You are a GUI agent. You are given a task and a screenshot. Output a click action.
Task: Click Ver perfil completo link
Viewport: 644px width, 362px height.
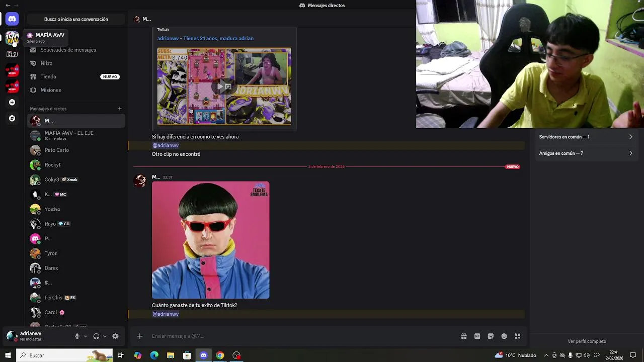coord(587,341)
